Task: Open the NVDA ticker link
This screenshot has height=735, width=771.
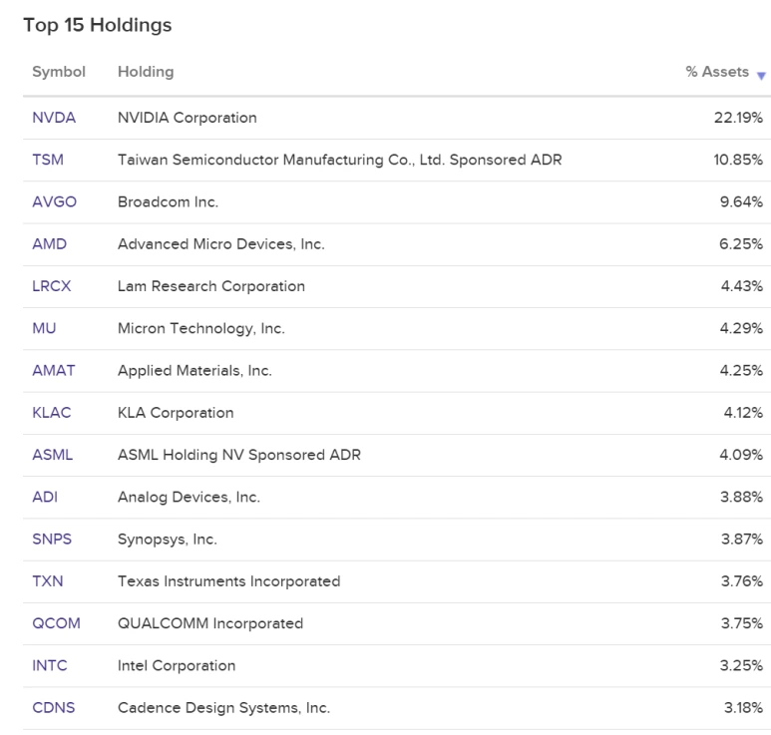Action: coord(54,118)
